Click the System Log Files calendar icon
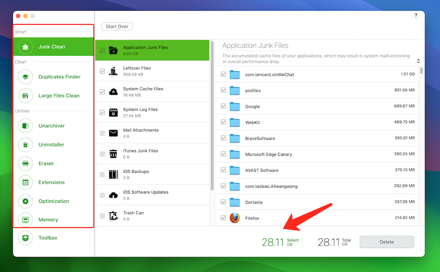The width and height of the screenshot is (440, 272). pos(113,112)
